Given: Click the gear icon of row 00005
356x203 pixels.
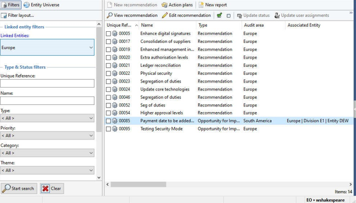Looking at the screenshot, I should (x=114, y=33).
